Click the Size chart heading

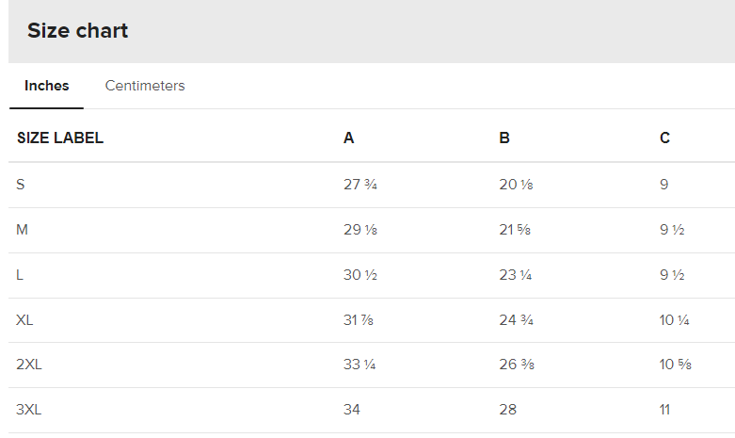tap(77, 30)
